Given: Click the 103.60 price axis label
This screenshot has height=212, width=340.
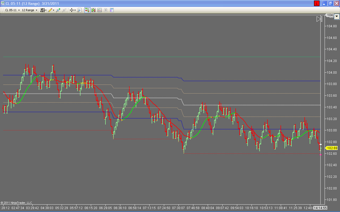Looking at the screenshot, I should [x=332, y=95].
